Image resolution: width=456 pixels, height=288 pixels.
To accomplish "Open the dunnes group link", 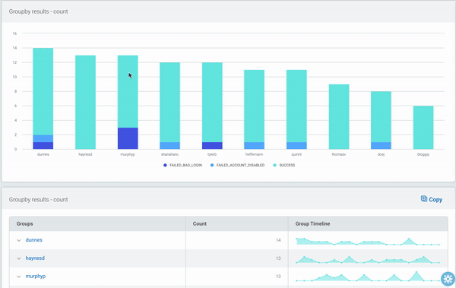I will 33,240.
